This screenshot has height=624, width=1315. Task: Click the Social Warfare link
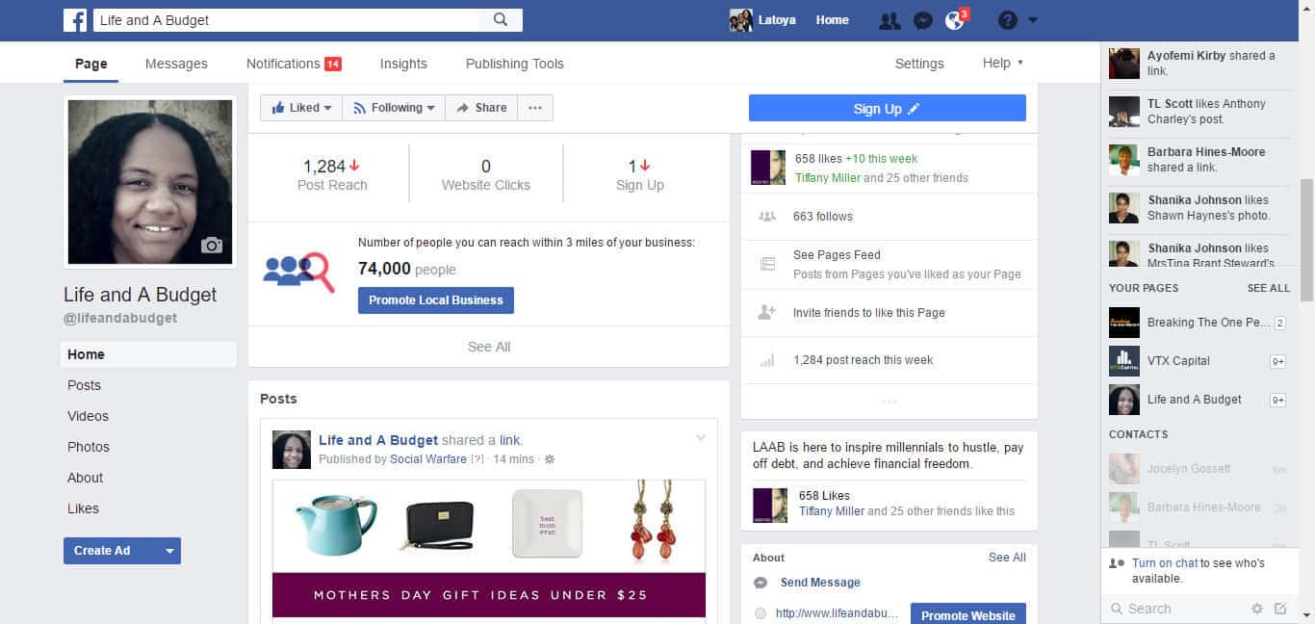pos(428,459)
